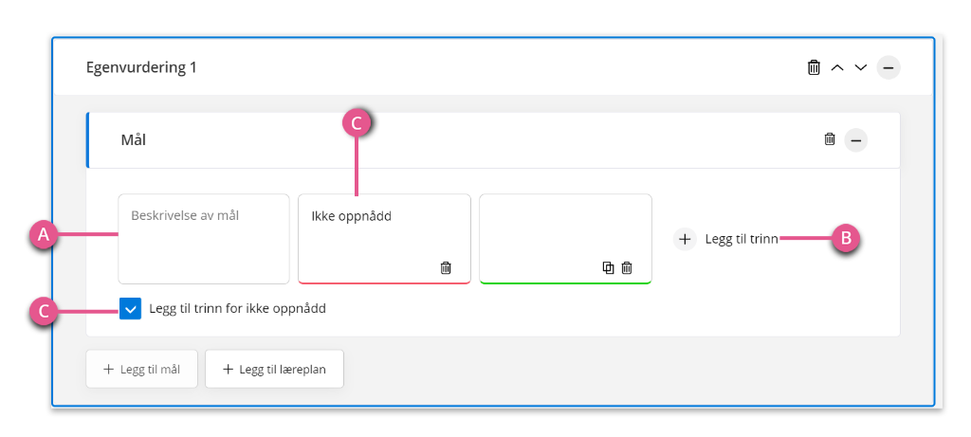The width and height of the screenshot is (971, 437).
Task: Move Egenvurdering 1 down with the down arrow
Action: point(861,67)
